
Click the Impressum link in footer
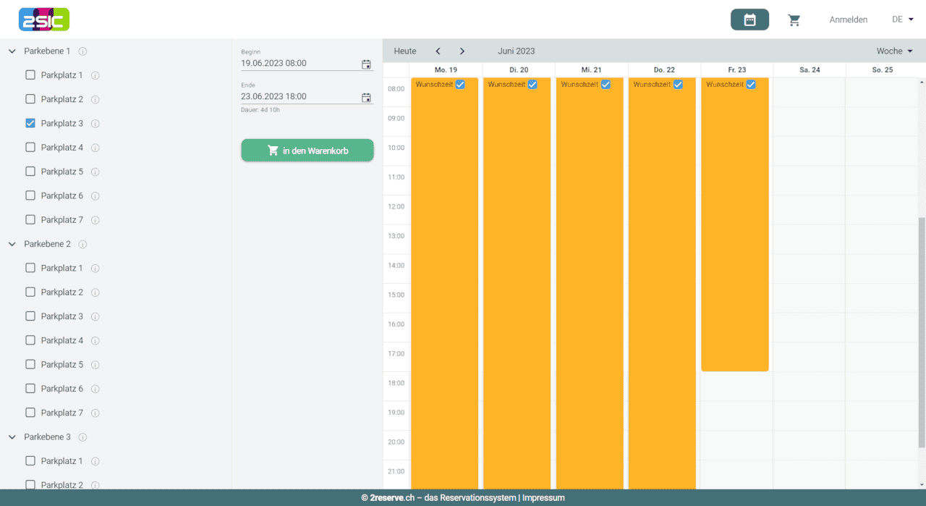click(543, 498)
